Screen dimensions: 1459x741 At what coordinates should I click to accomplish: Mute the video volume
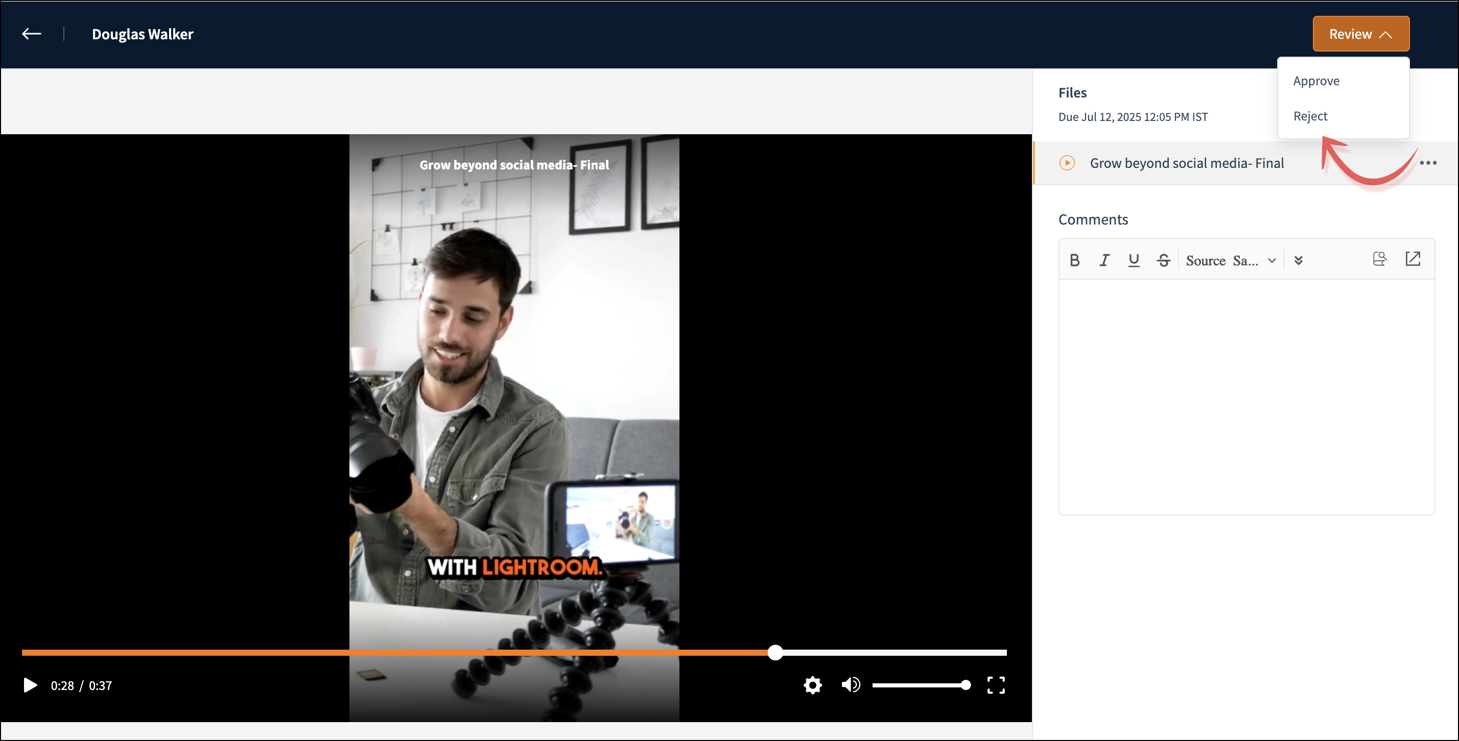click(850, 685)
